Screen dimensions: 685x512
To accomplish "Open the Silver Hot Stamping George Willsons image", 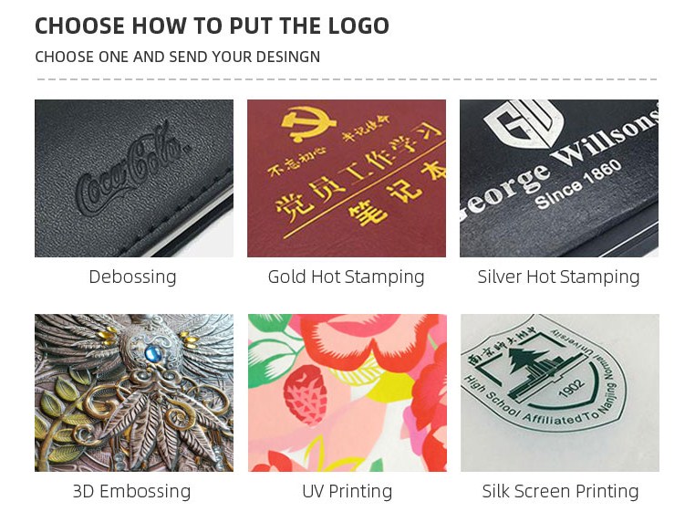I will (559, 178).
